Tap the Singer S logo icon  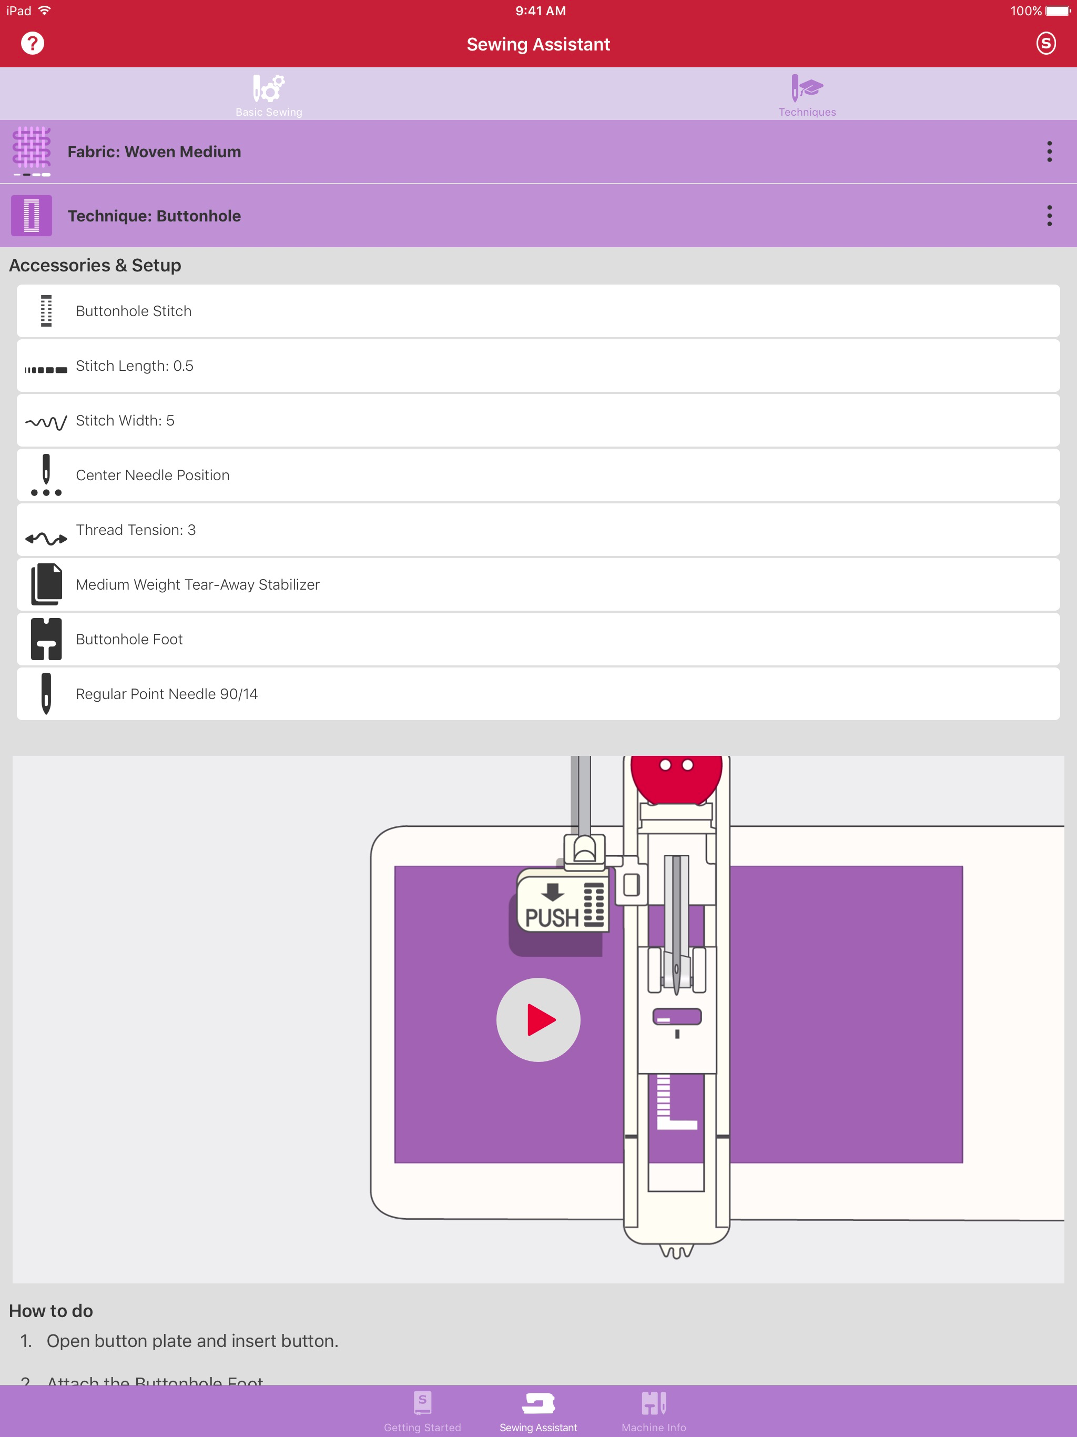coord(1045,44)
